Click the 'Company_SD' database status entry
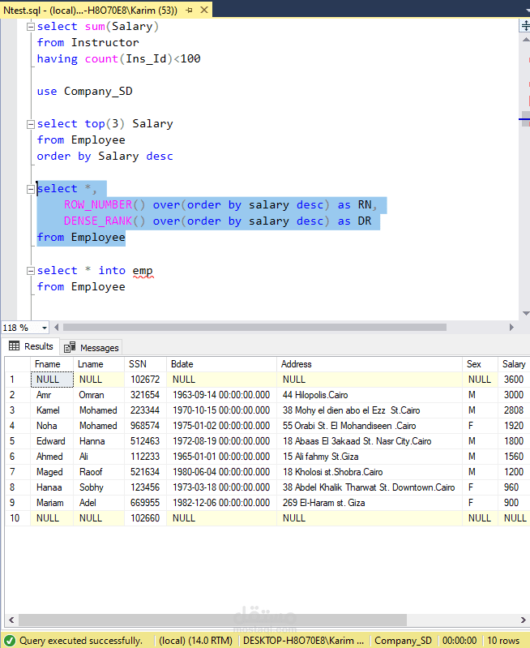This screenshot has height=648, width=530. click(404, 641)
